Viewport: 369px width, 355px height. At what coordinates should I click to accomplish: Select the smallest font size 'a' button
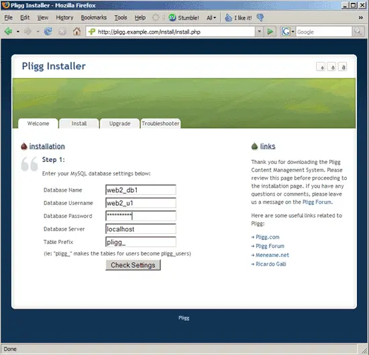pos(321,67)
